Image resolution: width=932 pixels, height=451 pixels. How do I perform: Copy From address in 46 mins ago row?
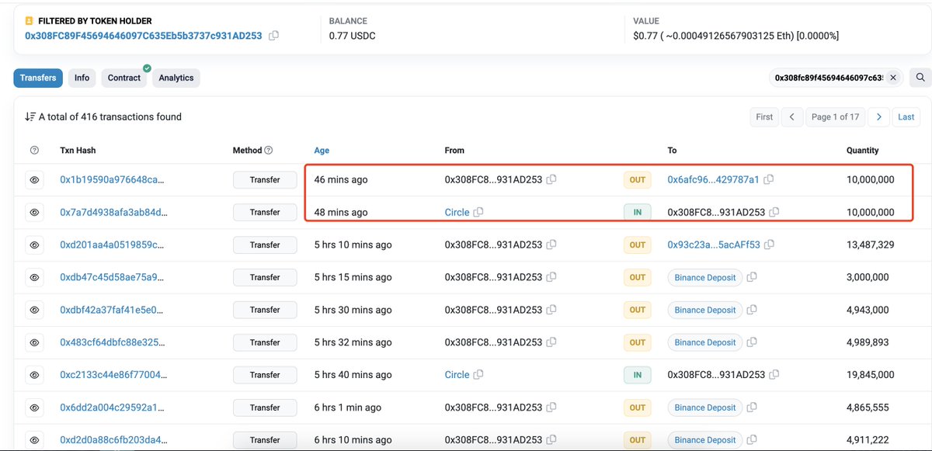coord(551,179)
